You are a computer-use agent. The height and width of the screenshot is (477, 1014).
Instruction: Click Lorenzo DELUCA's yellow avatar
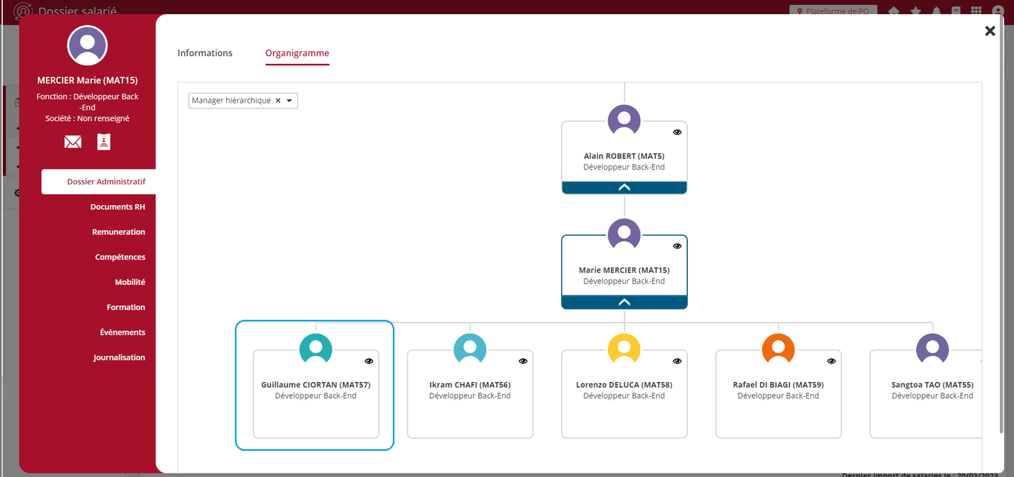624,349
